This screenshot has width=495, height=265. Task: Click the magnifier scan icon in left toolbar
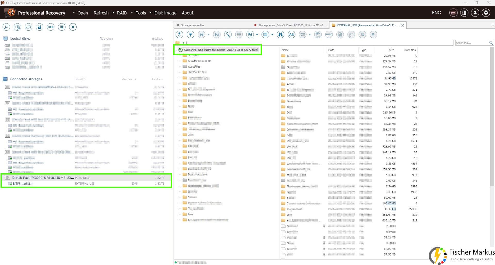[x=6, y=27]
